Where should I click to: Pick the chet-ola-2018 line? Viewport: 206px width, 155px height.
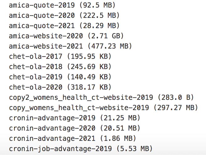point(60,67)
